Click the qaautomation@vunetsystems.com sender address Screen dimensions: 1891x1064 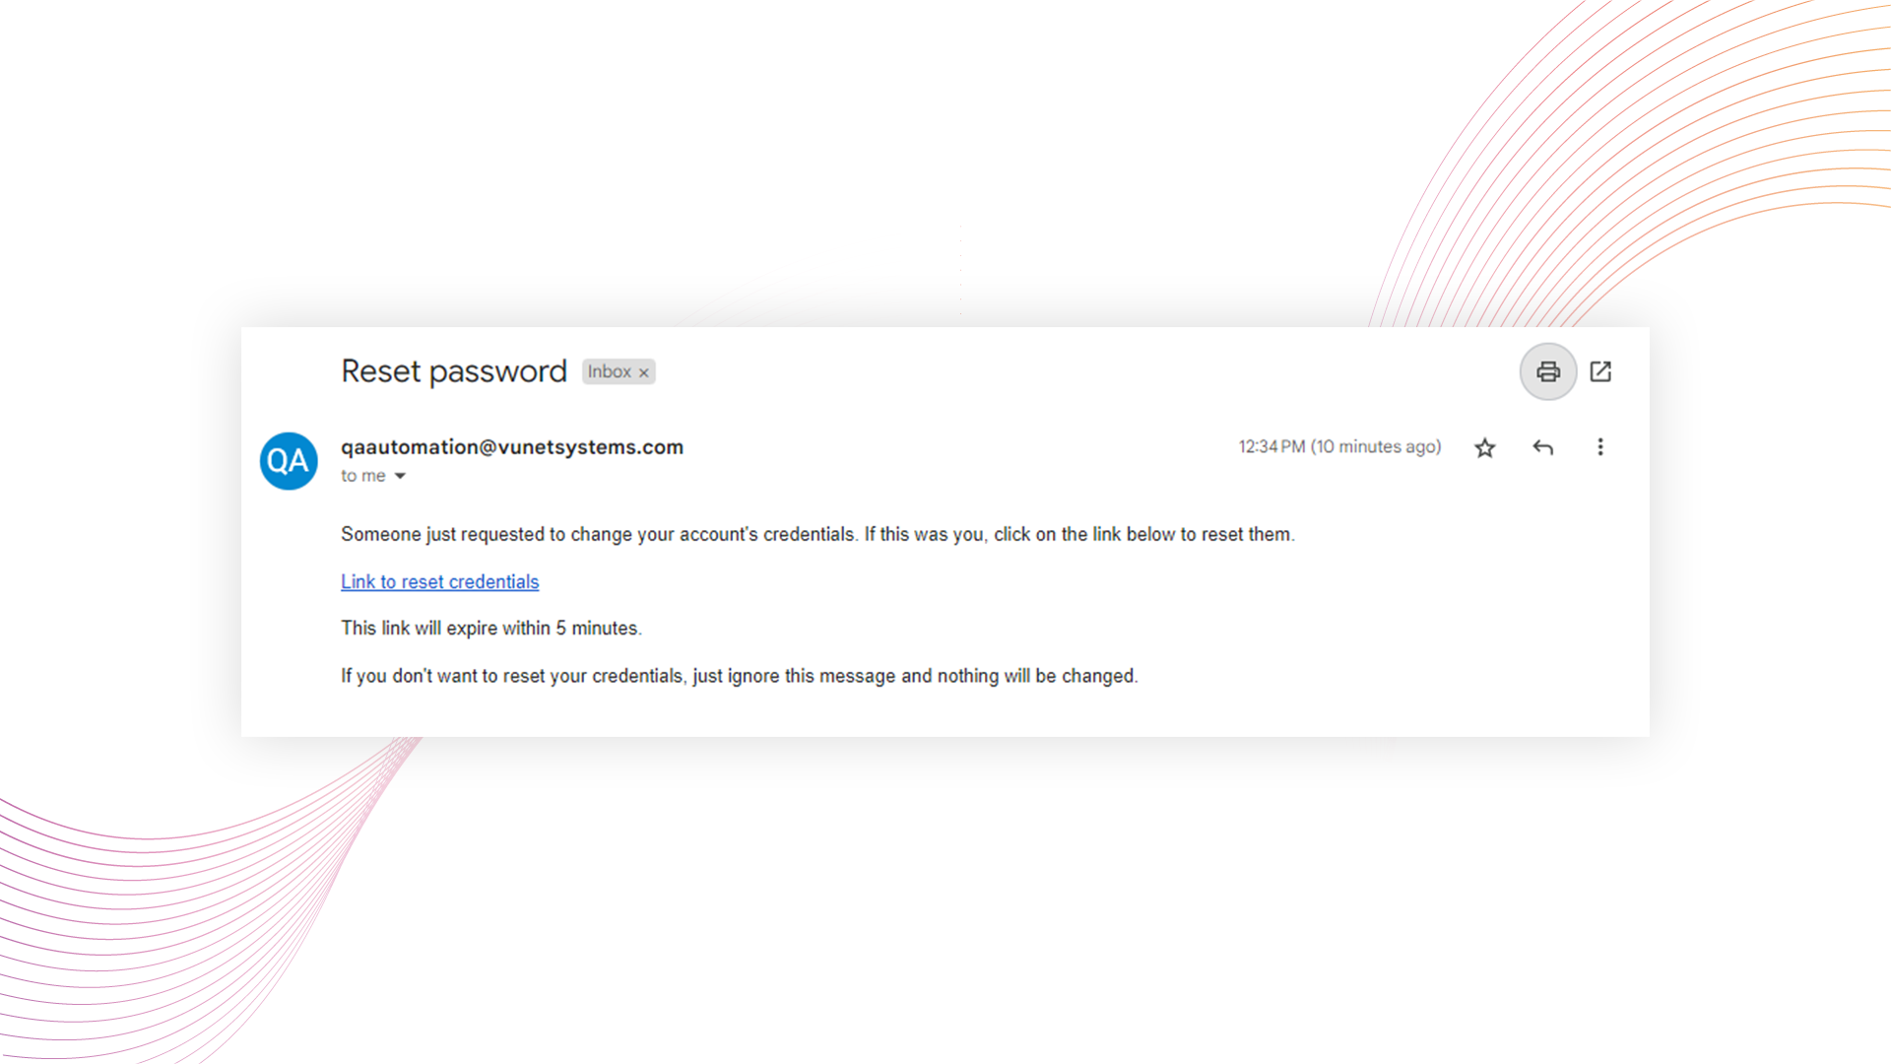(x=511, y=447)
